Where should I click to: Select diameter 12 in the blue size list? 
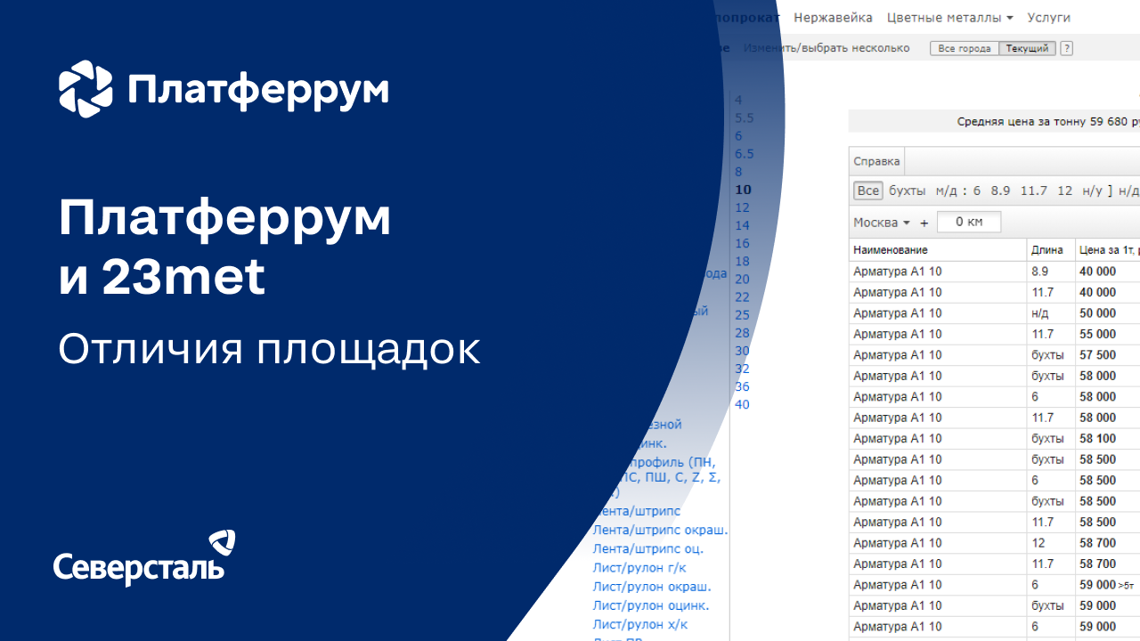click(x=742, y=207)
